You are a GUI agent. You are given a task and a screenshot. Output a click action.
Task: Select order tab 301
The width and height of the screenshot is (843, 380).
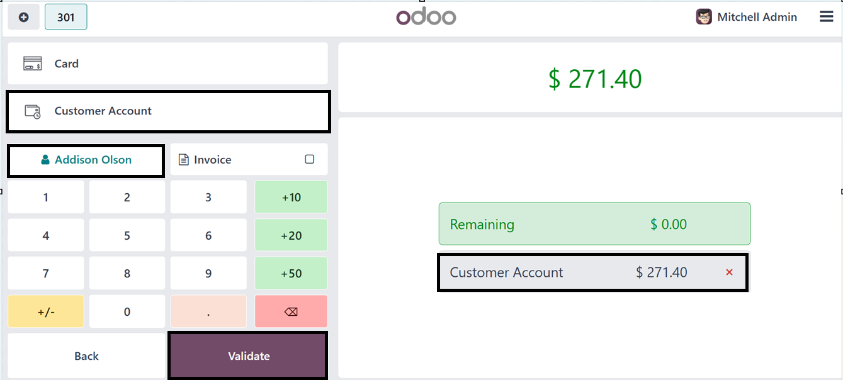pos(66,17)
